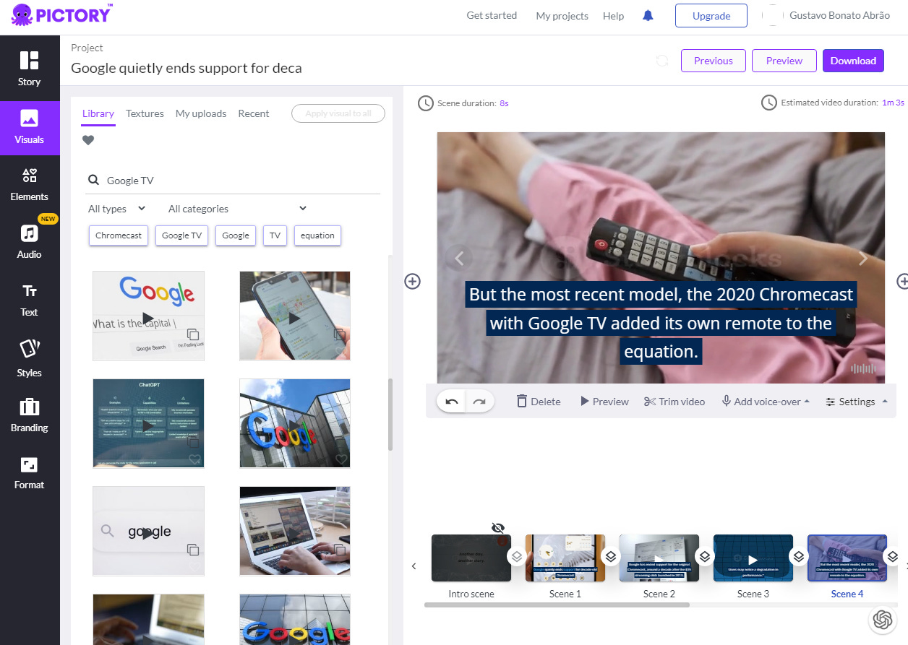This screenshot has width=908, height=645.
Task: Open layers icon after Scene 3
Action: [799, 556]
